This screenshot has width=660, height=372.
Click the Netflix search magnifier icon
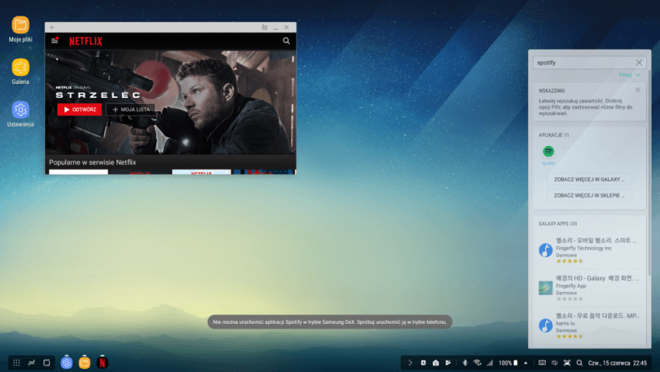287,41
